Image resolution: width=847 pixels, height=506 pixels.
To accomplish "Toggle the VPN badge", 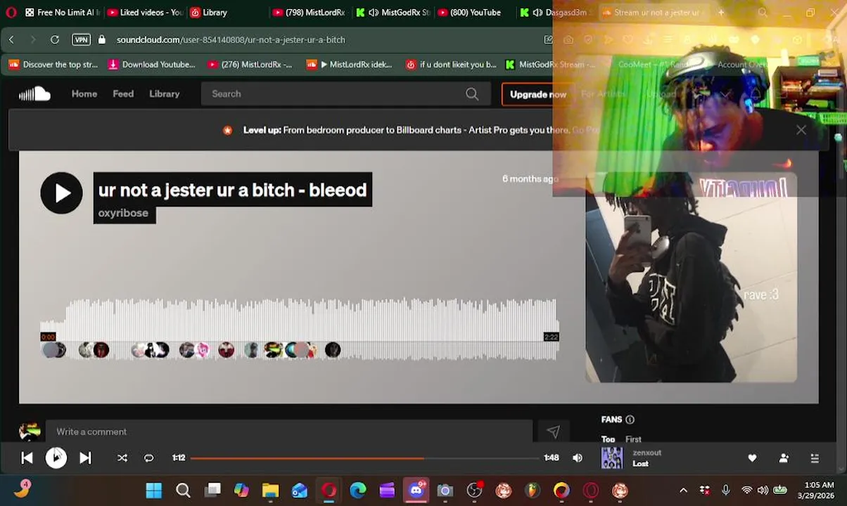I will point(82,39).
